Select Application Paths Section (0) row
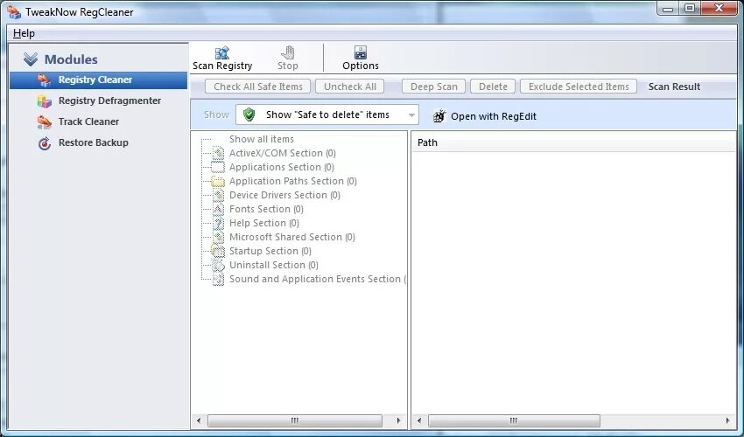 coord(292,181)
